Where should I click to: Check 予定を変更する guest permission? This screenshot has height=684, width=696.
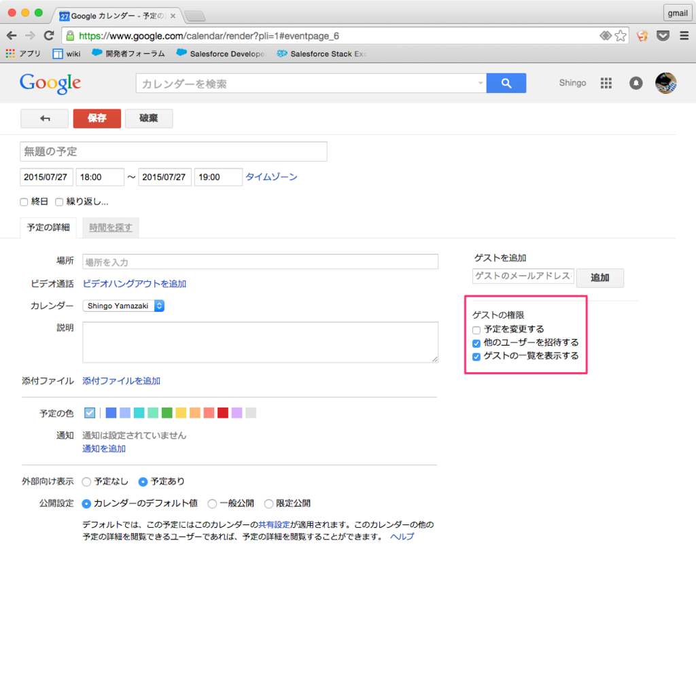click(x=476, y=329)
